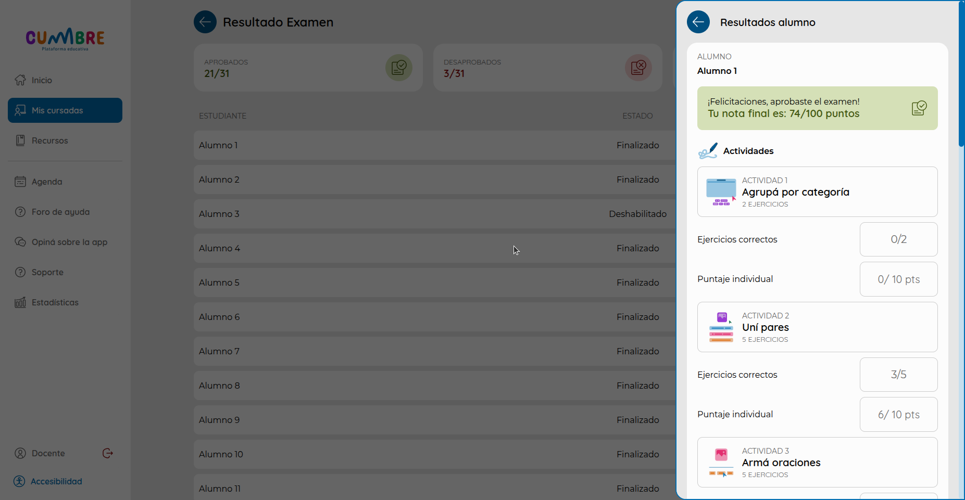This screenshot has height=500, width=965.
Task: Go to Agenda in the sidebar
Action: [x=65, y=182]
